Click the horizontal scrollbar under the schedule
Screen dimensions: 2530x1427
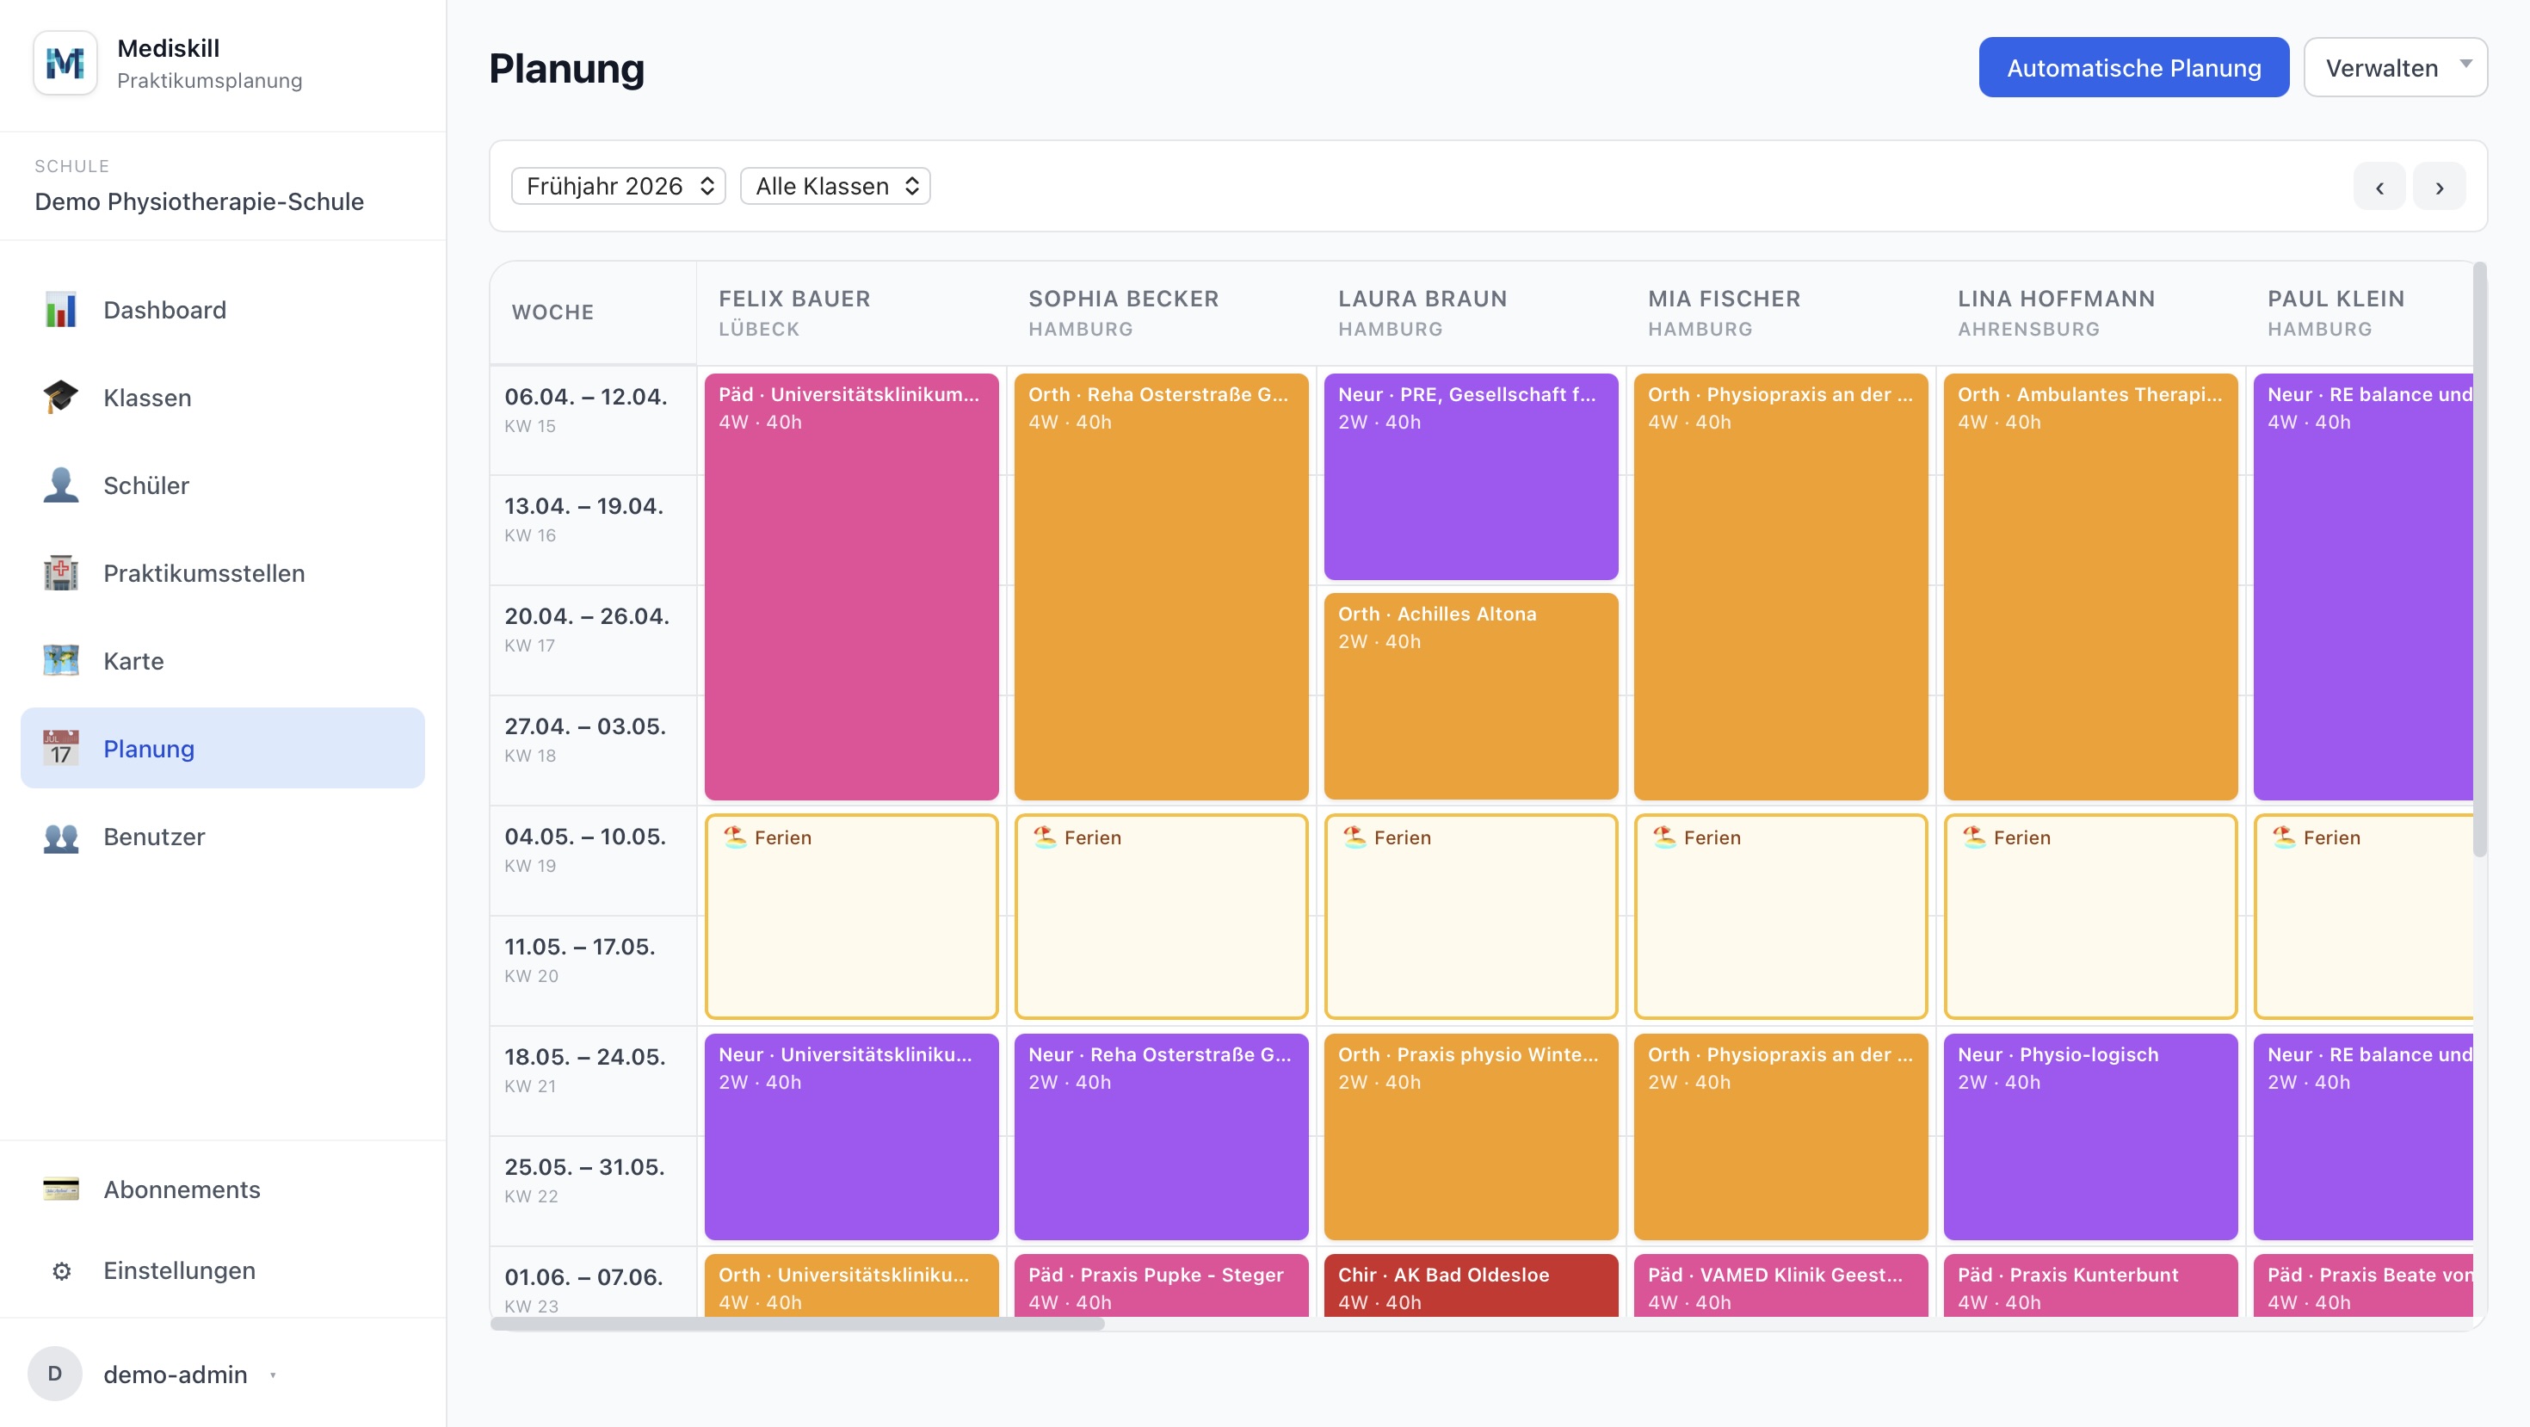(797, 1323)
